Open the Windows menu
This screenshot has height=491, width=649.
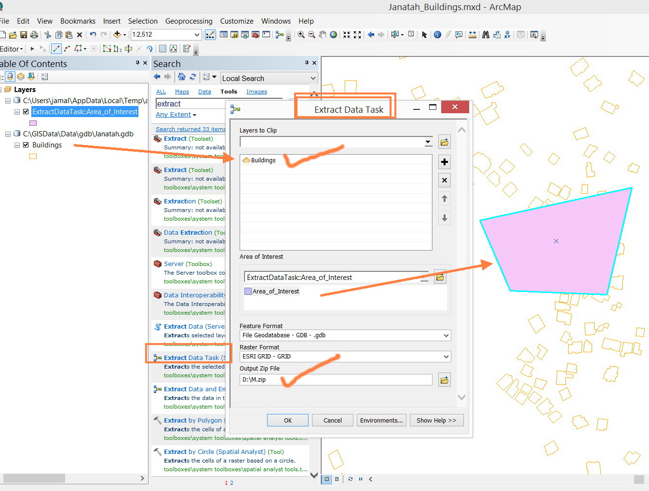[x=276, y=21]
